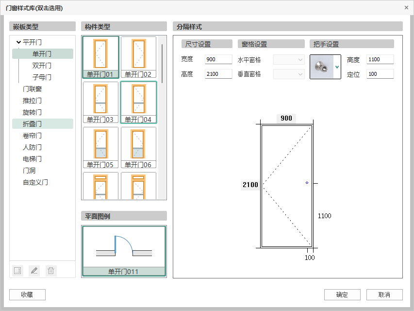
Task: Select 电梯门 in the panel type list
Action: click(32, 159)
